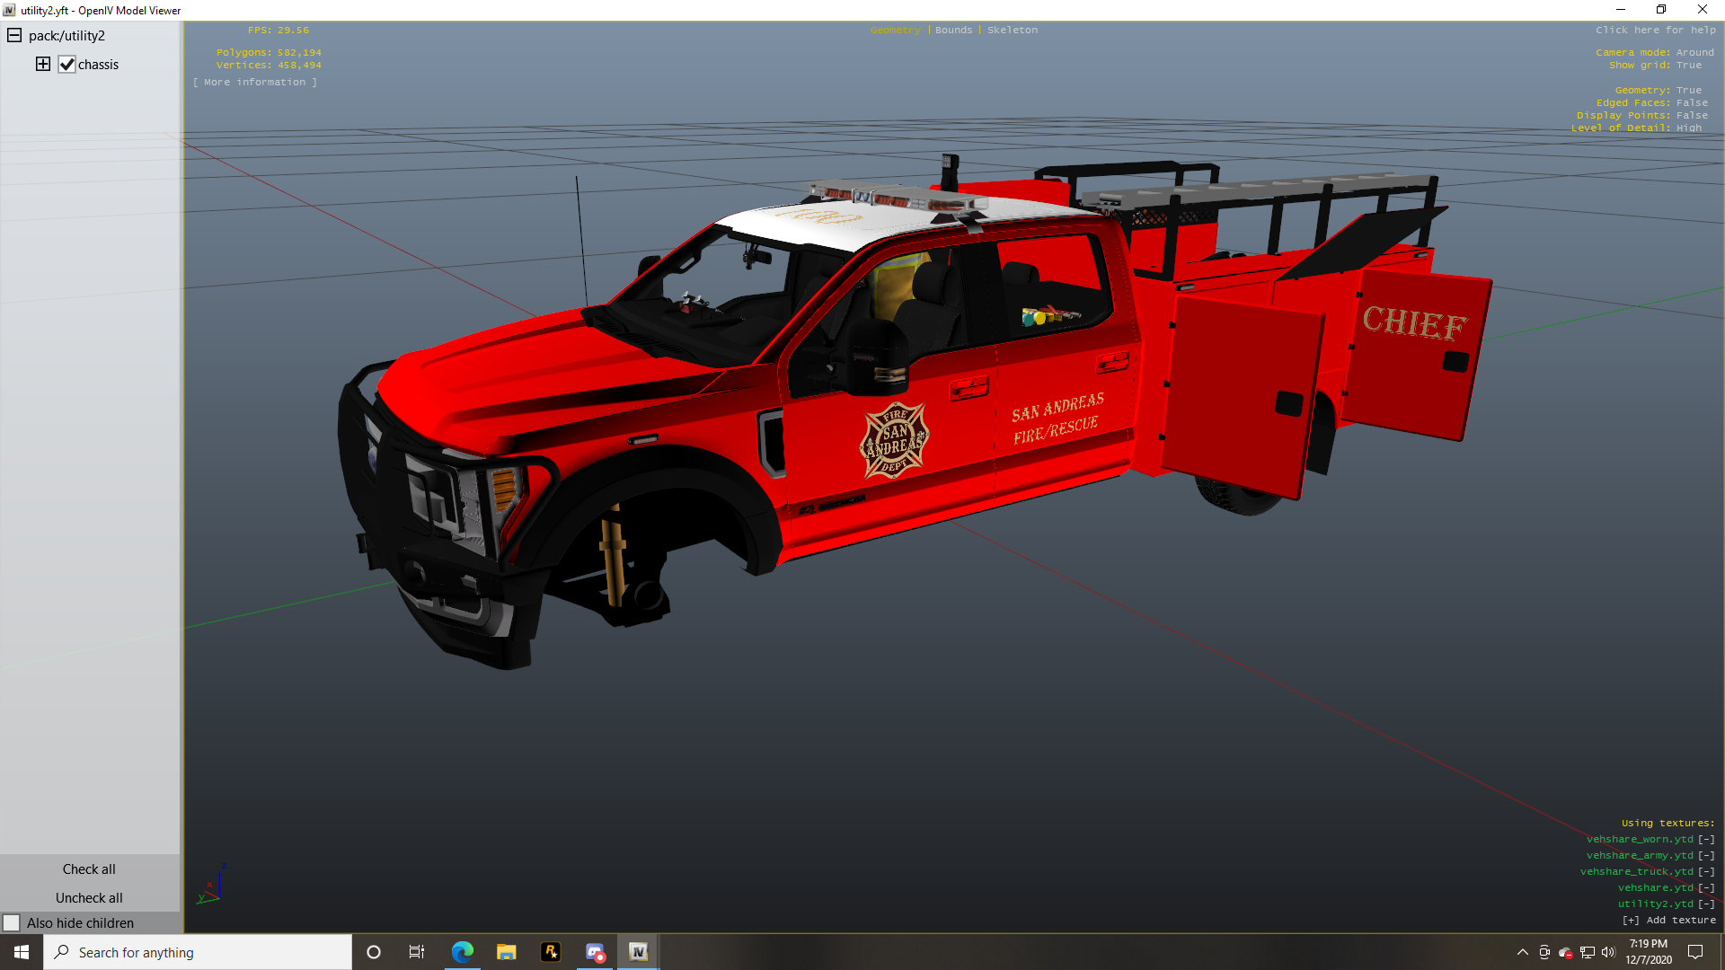Image resolution: width=1725 pixels, height=970 pixels.
Task: Expand the More information section
Action: (x=255, y=82)
